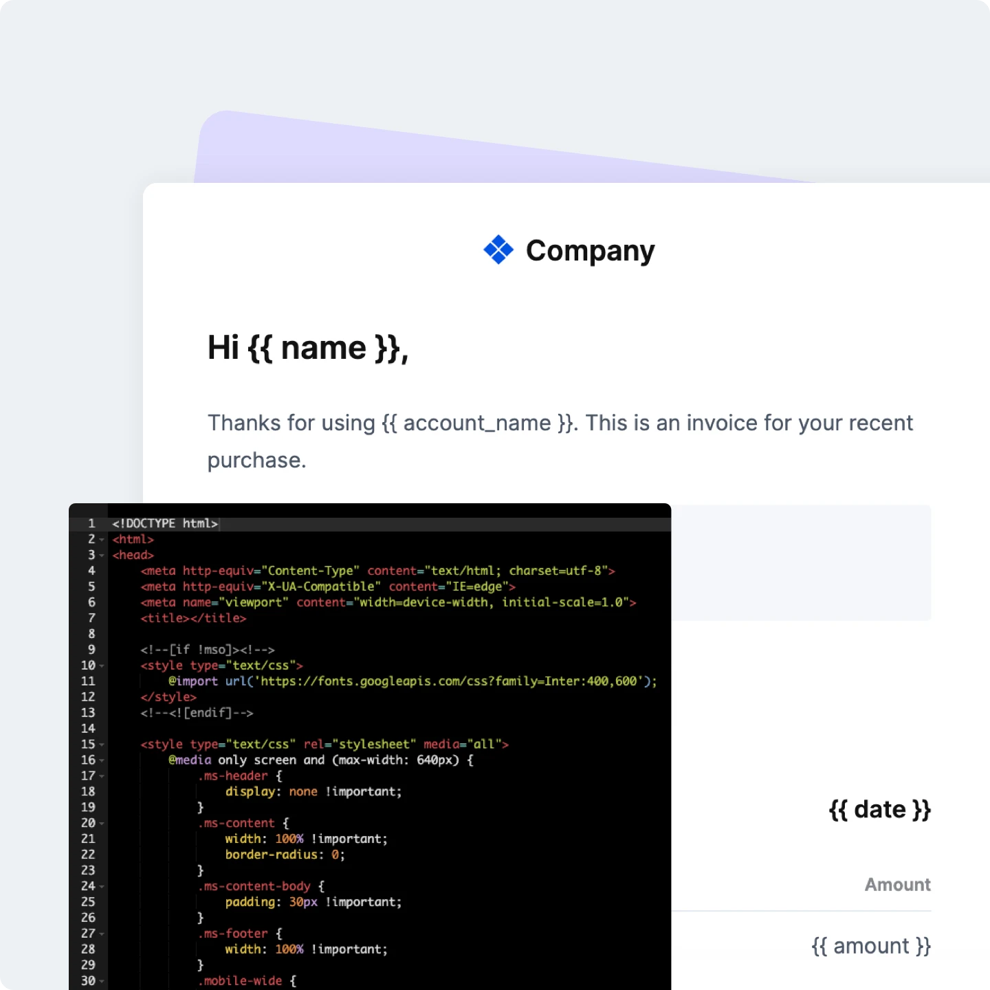990x990 pixels.
Task: Click the empty title tag line
Action: (x=193, y=618)
